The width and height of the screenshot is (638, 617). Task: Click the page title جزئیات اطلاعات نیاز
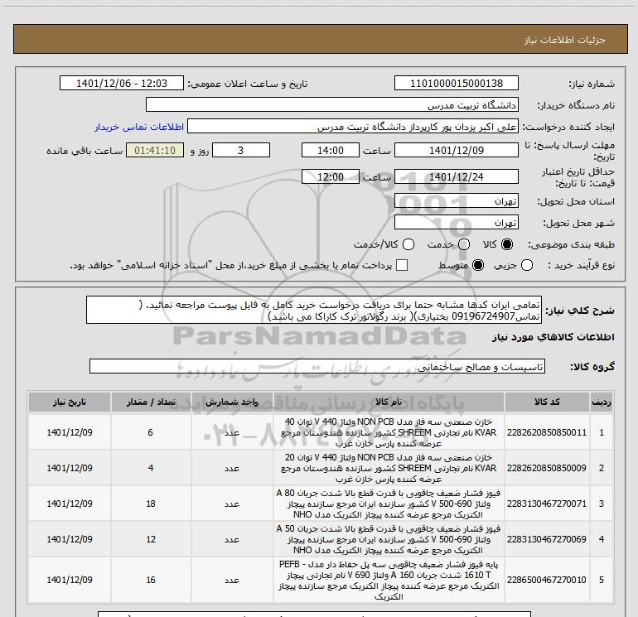pos(564,40)
